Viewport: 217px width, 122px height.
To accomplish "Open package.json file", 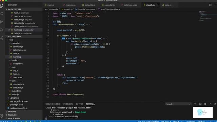I will click(16, 105).
